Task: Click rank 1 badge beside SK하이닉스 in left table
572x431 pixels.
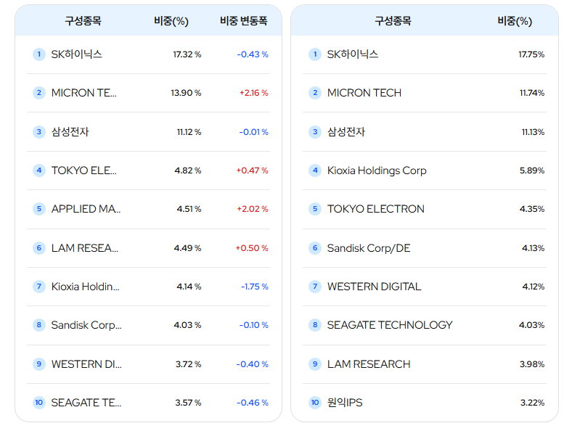Action: click(39, 54)
